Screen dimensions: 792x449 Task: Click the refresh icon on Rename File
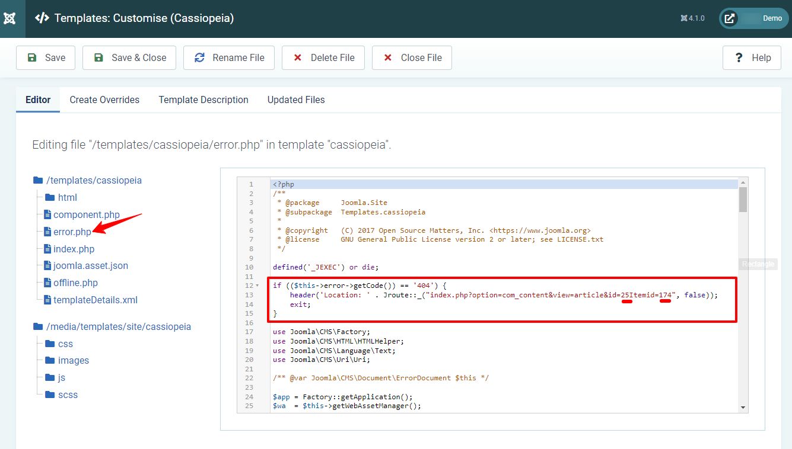199,57
